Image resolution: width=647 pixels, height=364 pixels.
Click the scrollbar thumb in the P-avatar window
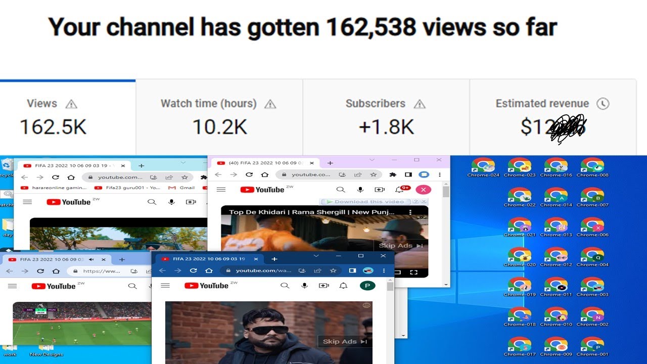tap(390, 287)
